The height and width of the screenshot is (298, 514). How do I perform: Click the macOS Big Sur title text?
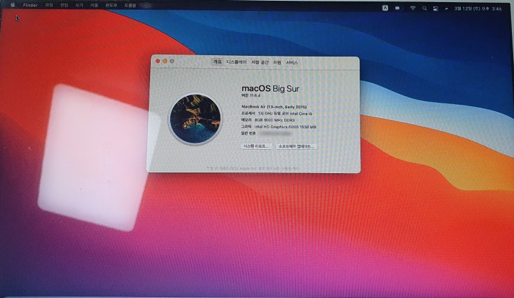[x=270, y=88]
